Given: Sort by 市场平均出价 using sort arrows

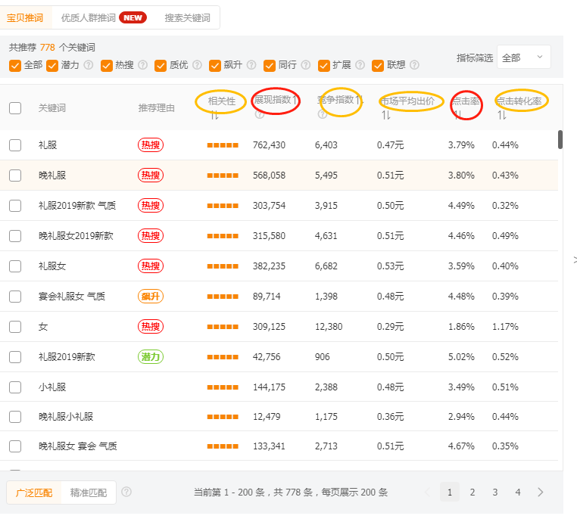Looking at the screenshot, I should (386, 115).
